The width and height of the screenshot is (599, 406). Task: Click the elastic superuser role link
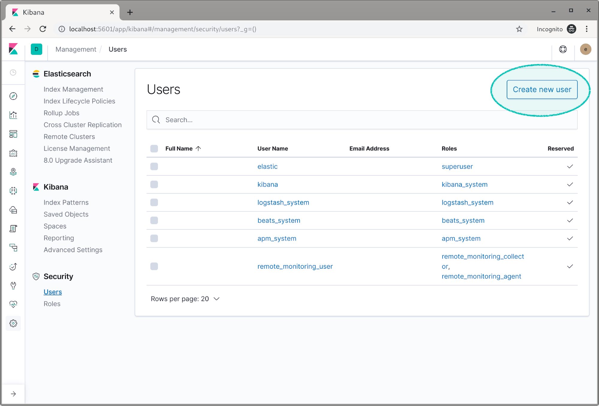pos(456,166)
